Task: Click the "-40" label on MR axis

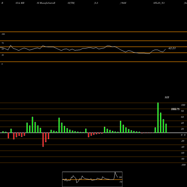Action: 183,147
